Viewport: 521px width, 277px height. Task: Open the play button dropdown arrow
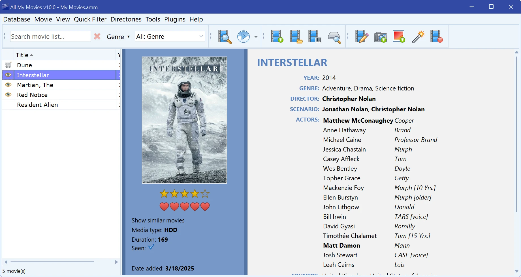click(x=256, y=37)
